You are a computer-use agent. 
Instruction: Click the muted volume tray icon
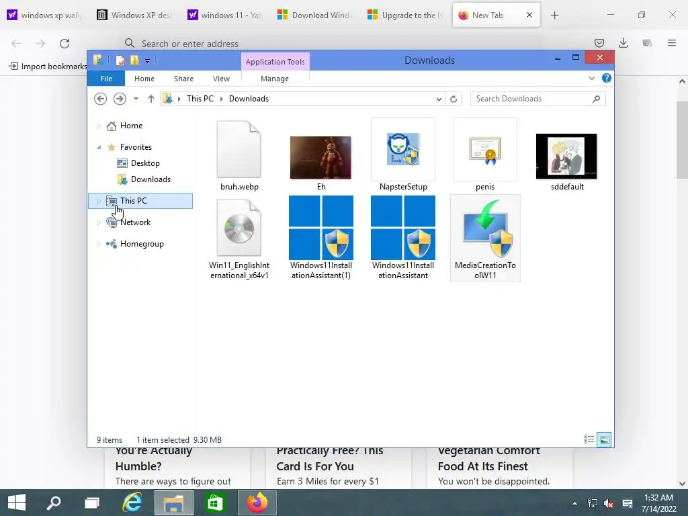coord(609,503)
